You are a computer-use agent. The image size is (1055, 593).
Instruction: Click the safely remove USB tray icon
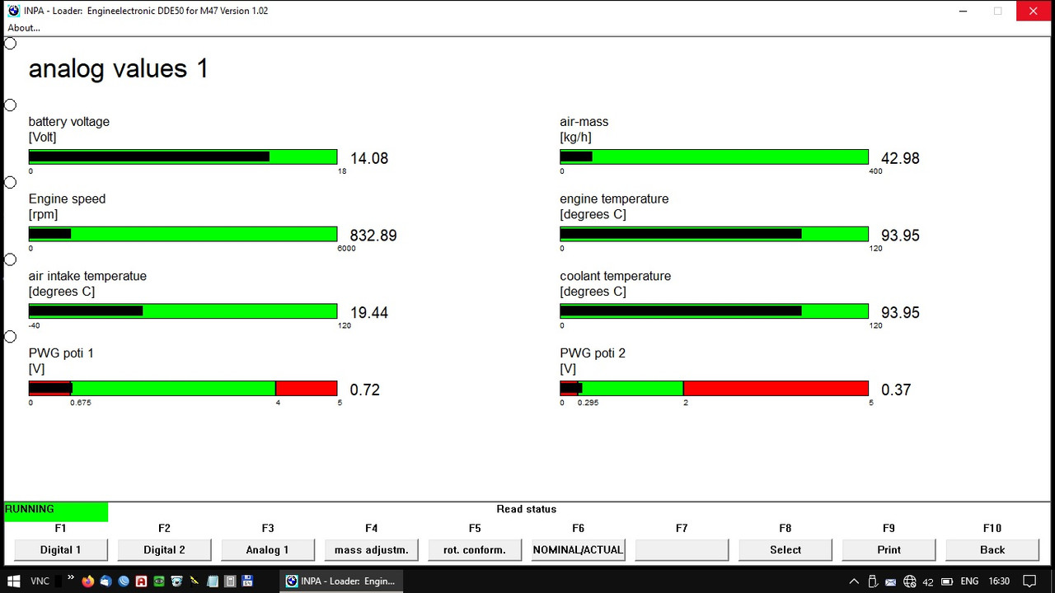coord(873,581)
